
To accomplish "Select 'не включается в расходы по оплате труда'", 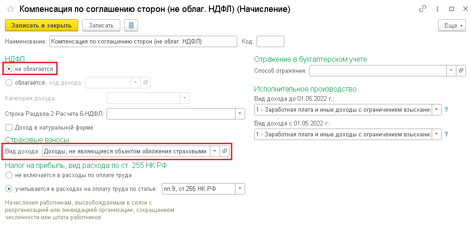I will [9, 175].
